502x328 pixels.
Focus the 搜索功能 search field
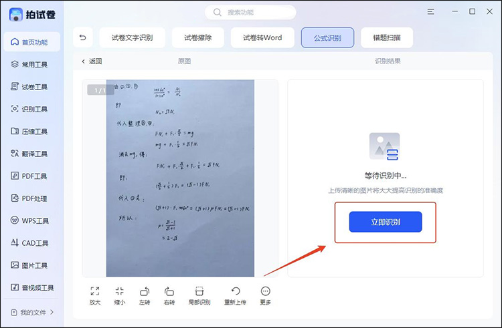coord(250,13)
